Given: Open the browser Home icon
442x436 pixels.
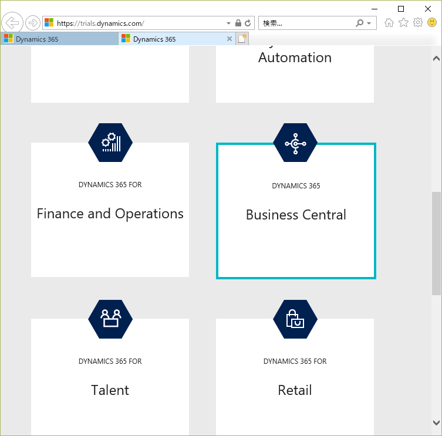Looking at the screenshot, I should coord(389,22).
